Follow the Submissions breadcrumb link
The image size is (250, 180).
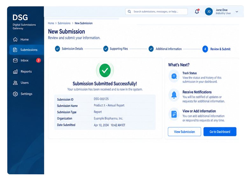[x=64, y=23]
